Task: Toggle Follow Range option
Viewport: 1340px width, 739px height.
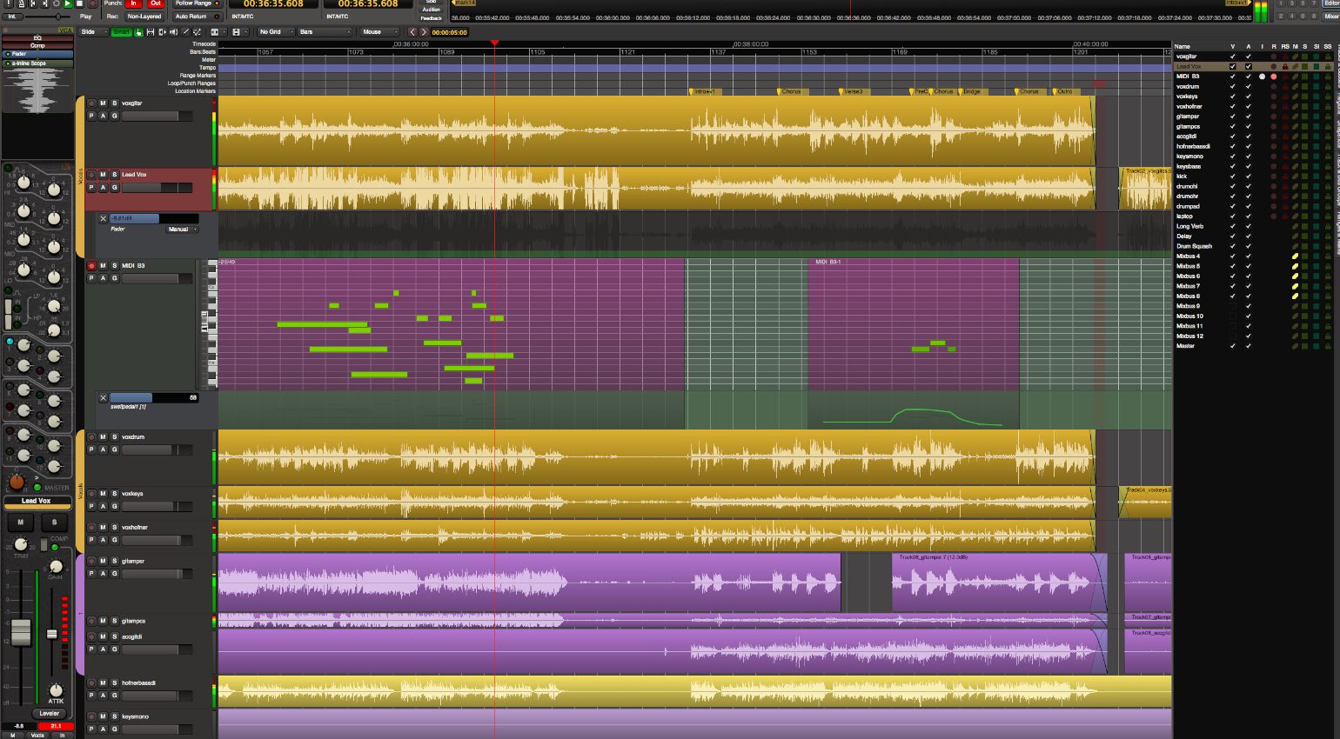Action: [x=197, y=3]
